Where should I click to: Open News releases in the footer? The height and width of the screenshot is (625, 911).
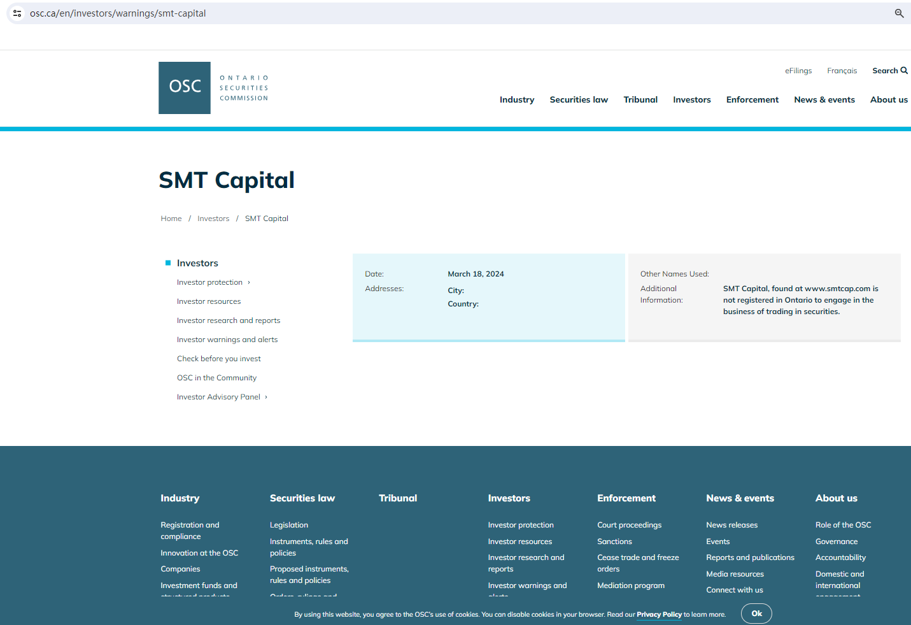pyautogui.click(x=731, y=525)
